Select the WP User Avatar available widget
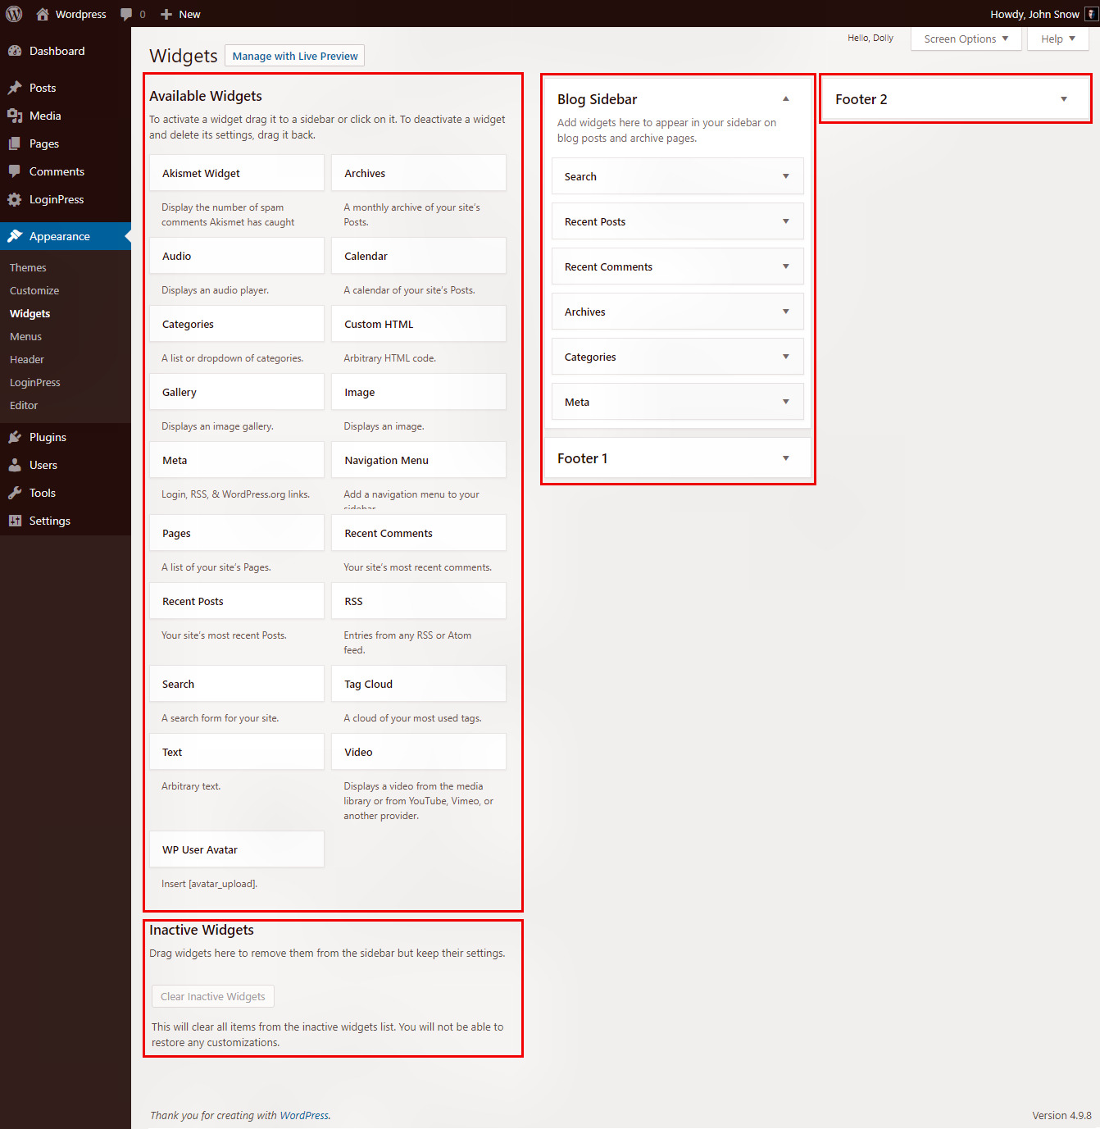Screen dimensions: 1100x1129 237,849
